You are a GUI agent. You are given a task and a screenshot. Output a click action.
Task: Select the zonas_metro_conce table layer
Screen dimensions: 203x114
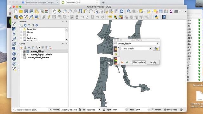click(38, 58)
